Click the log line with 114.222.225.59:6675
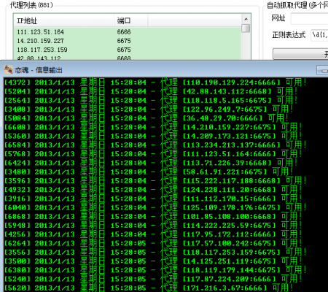Screen dimensions: 328x292 tap(153, 226)
